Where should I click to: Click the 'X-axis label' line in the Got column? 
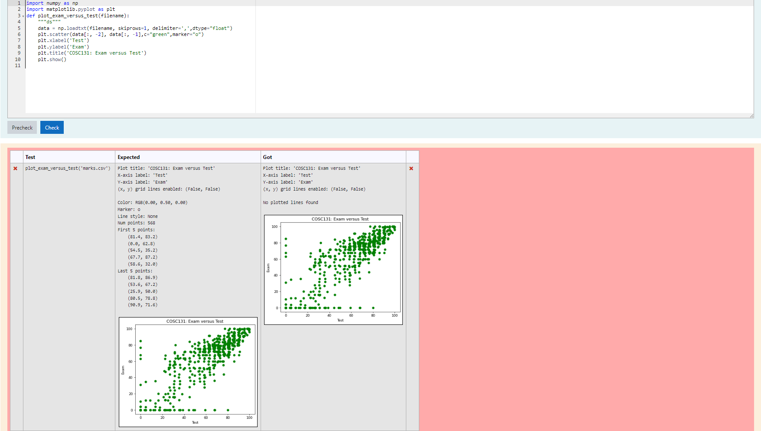[x=288, y=175]
